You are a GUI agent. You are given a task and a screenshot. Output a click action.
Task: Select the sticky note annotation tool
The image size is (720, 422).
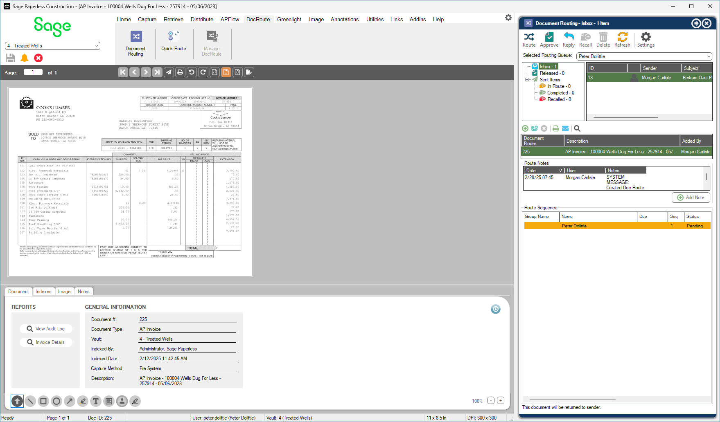(x=109, y=401)
